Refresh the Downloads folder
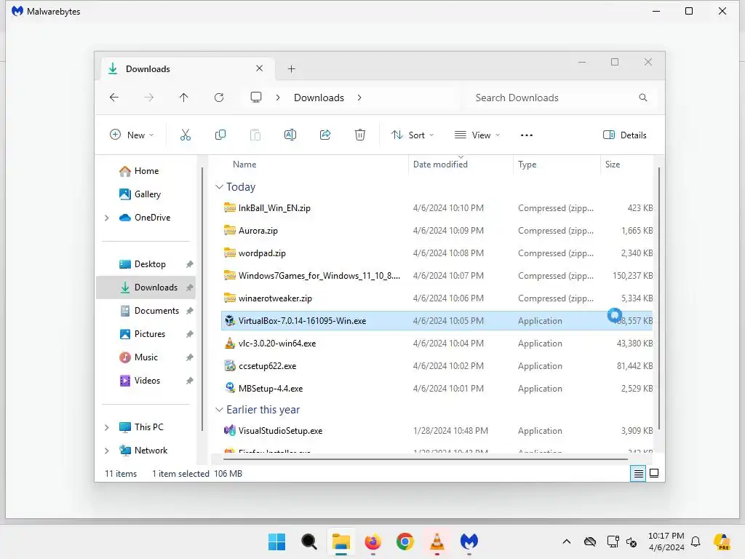Viewport: 745px width, 559px height. click(x=219, y=98)
